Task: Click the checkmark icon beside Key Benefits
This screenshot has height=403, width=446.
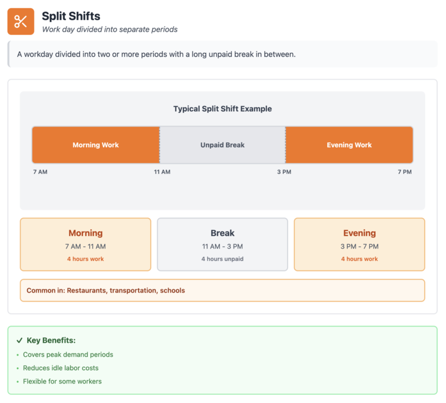Action: tap(20, 339)
